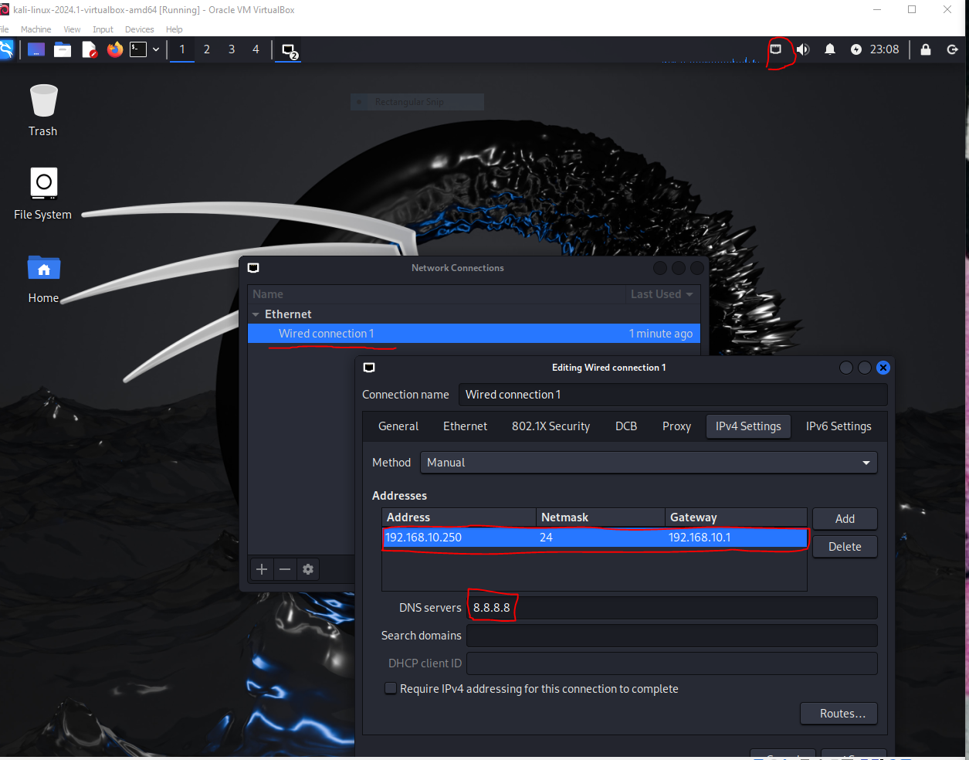Collapse the Ethernet group in Network Connections
The height and width of the screenshot is (760, 969).
click(256, 314)
